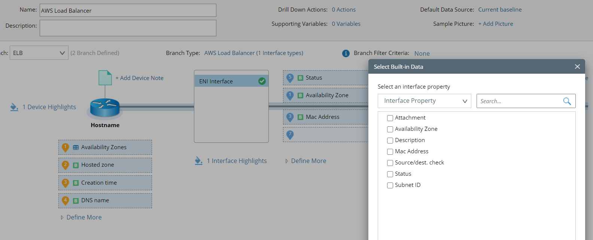Expand Define More under device variables
The height and width of the screenshot is (240, 593).
(84, 217)
